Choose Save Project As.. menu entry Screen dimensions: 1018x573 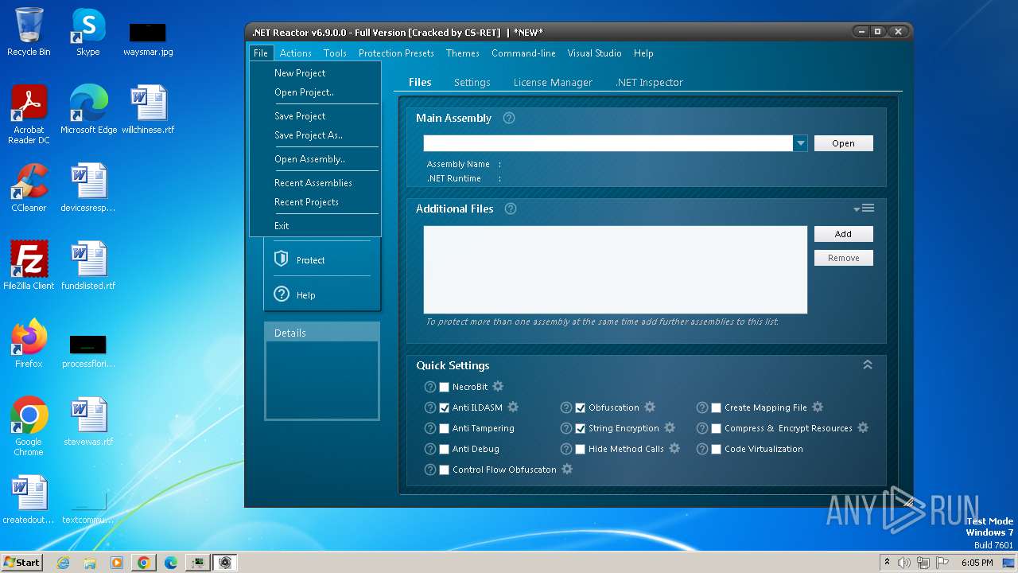[315, 135]
